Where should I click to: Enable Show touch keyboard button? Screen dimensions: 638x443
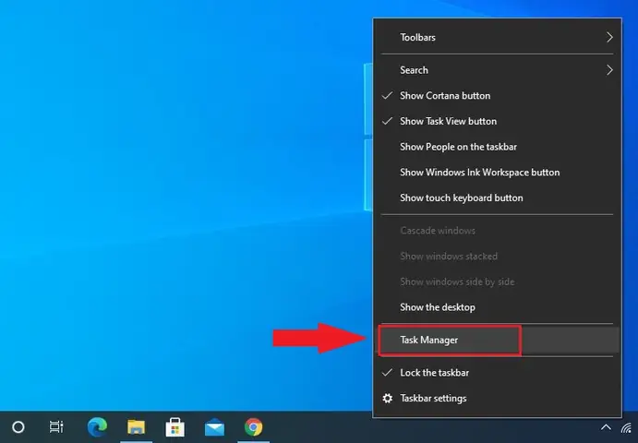pos(498,198)
